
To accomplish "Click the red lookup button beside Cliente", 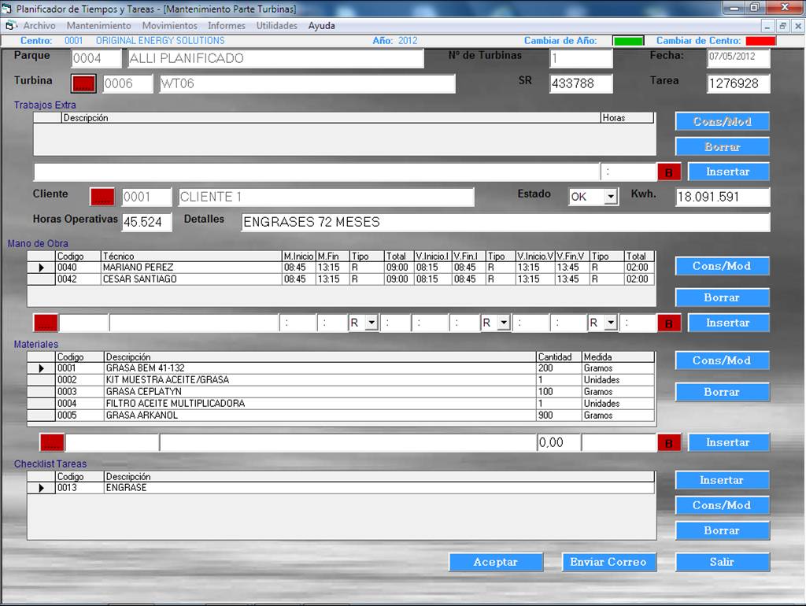I will [x=102, y=197].
